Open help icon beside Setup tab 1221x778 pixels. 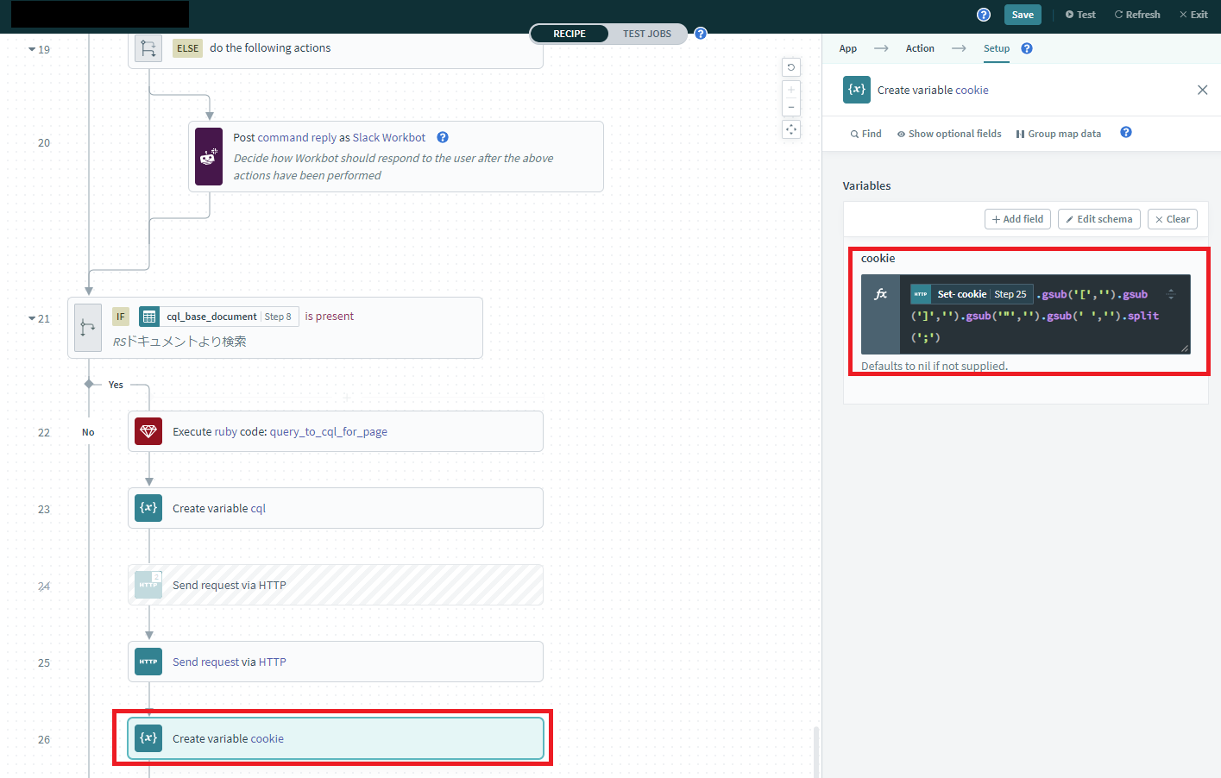(1027, 48)
